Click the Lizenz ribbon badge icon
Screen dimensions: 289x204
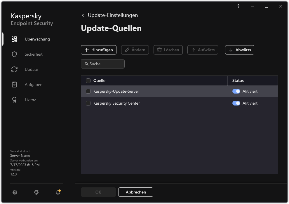point(14,100)
